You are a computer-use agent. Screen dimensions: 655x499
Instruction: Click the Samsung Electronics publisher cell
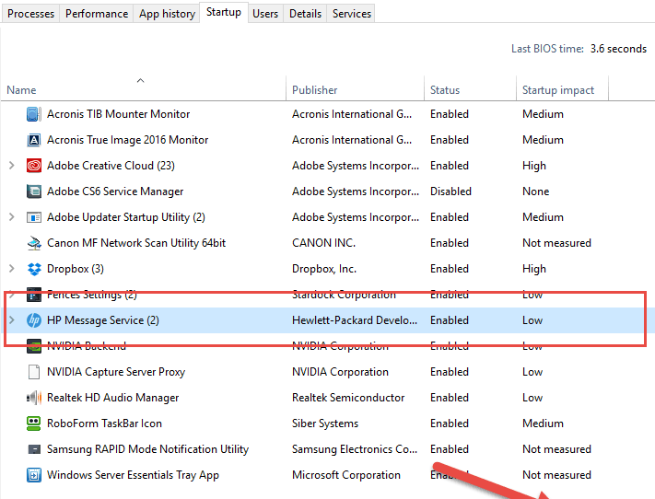coord(355,449)
